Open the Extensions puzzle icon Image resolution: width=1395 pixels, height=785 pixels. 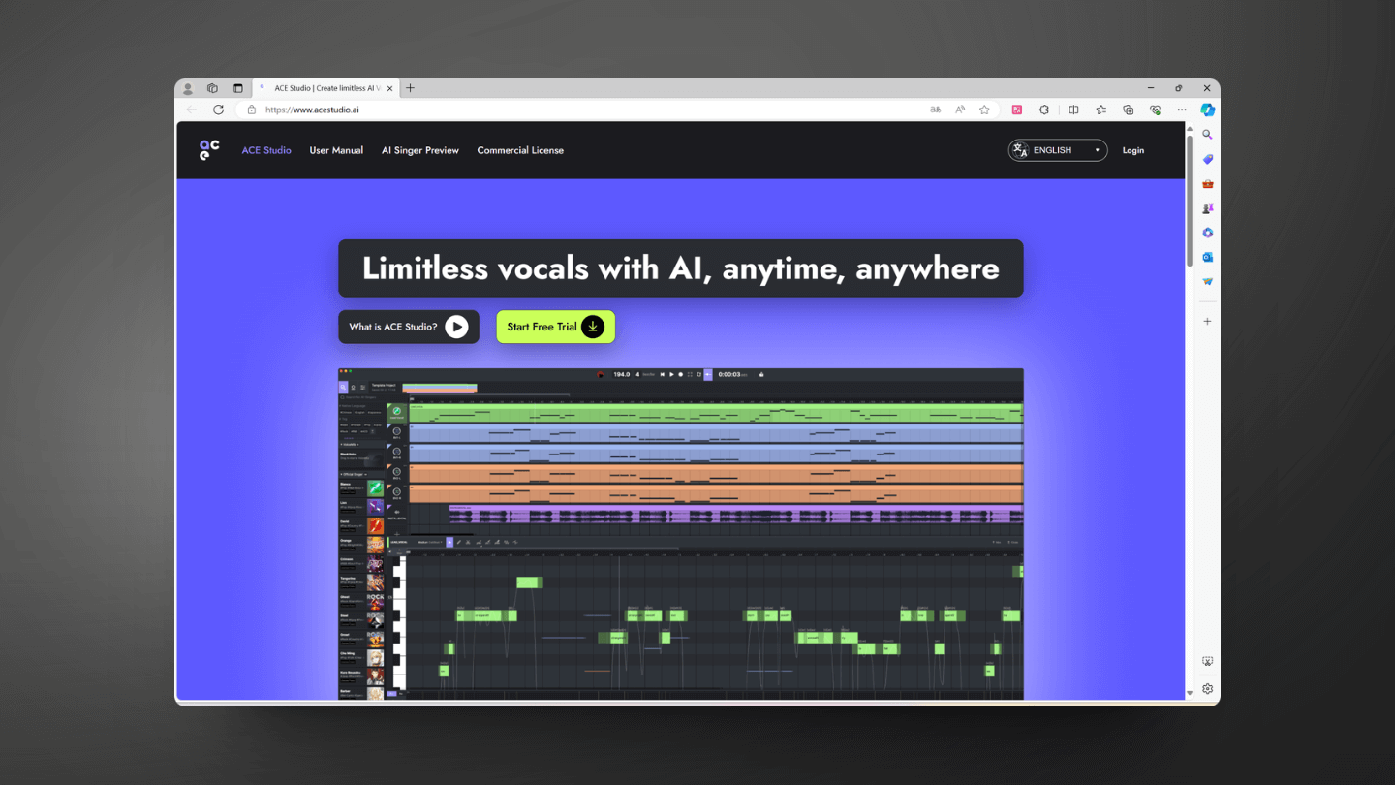(1044, 110)
